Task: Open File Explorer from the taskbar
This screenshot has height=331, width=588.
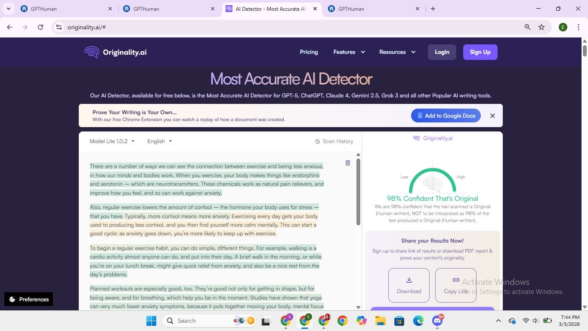Action: coord(381,321)
